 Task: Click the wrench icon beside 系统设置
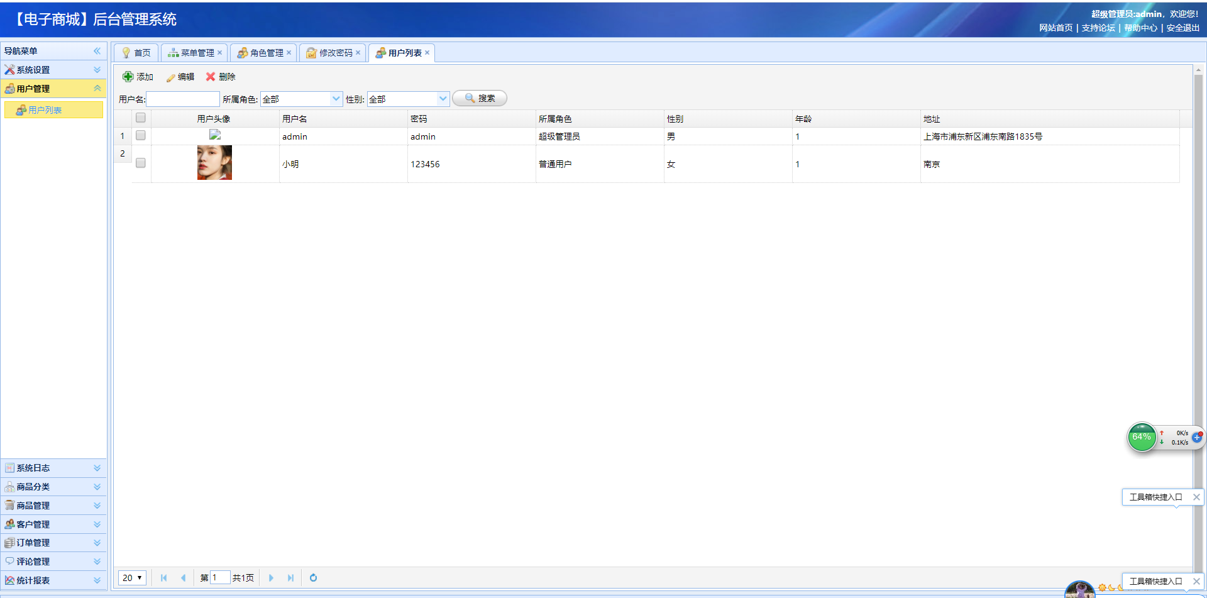pyautogui.click(x=9, y=70)
